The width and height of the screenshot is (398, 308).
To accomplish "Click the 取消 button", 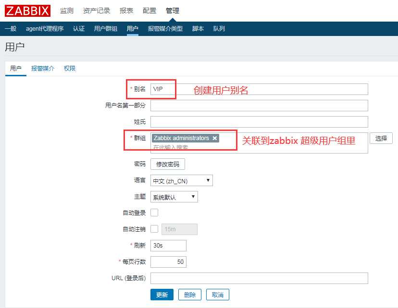I will (x=218, y=295).
